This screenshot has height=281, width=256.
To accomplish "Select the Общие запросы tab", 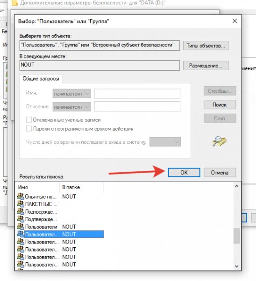I will (x=41, y=79).
